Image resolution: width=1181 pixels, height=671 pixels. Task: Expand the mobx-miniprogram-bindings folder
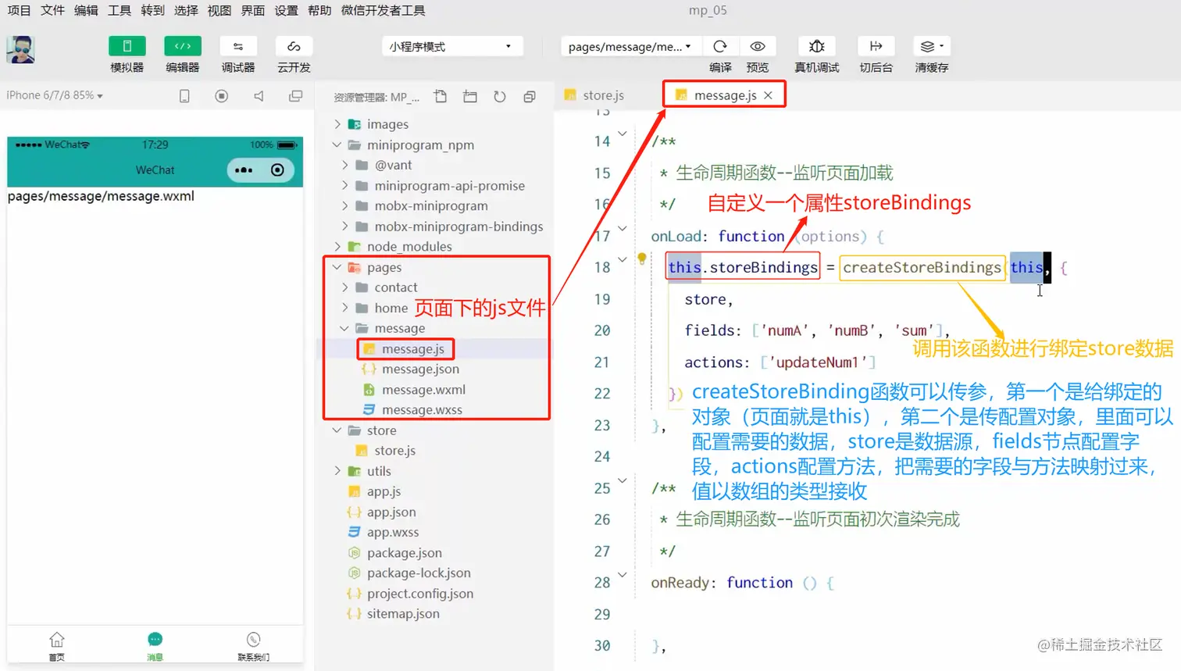[x=345, y=227]
